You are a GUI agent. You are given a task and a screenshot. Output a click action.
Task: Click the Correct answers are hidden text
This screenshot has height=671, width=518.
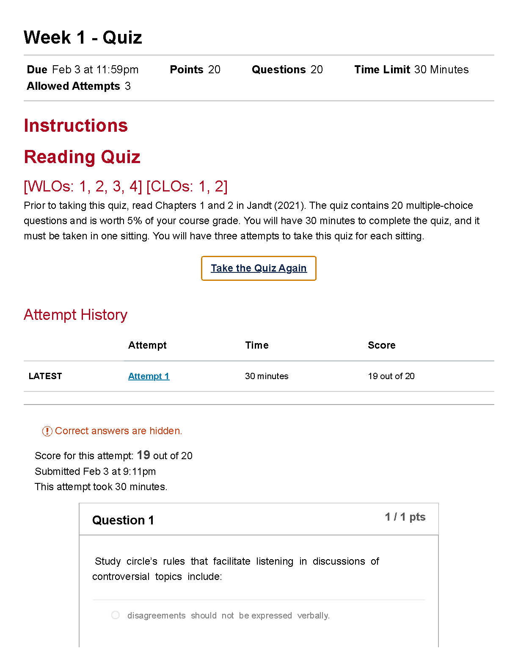coord(118,431)
